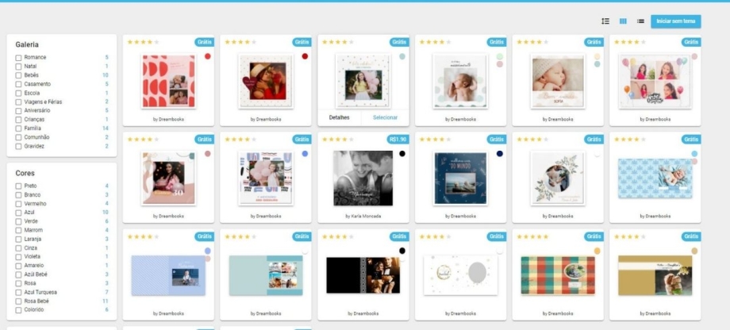This screenshot has width=730, height=330.
Task: Enable the Família gallery checkbox
Action: click(18, 129)
